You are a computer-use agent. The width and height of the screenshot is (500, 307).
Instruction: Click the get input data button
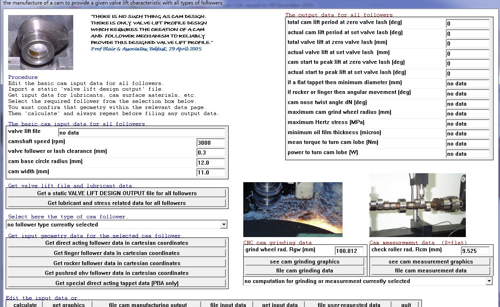click(279, 305)
